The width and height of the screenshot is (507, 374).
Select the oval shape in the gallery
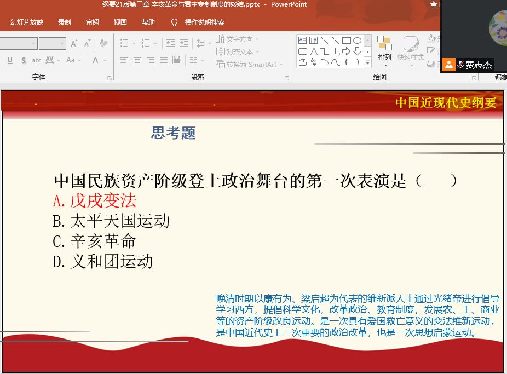click(x=357, y=41)
